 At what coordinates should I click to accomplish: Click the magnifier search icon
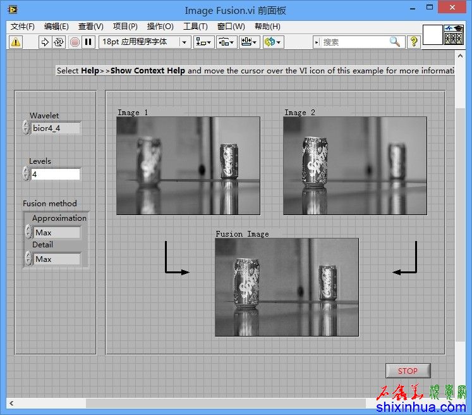click(395, 42)
